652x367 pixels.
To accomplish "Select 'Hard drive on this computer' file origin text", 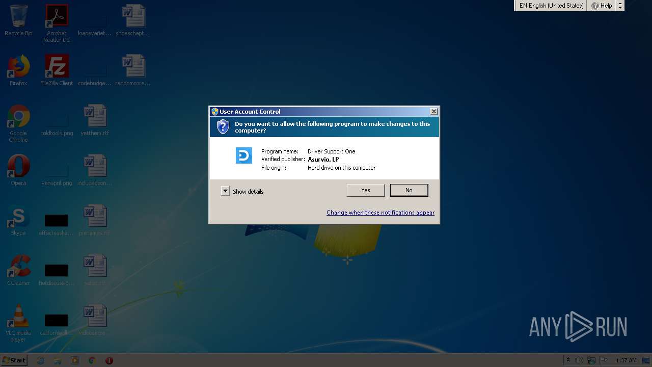I will coord(342,168).
